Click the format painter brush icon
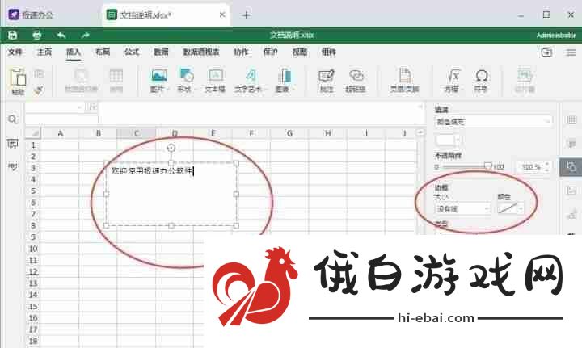Image resolution: width=582 pixels, height=348 pixels. pos(39,90)
